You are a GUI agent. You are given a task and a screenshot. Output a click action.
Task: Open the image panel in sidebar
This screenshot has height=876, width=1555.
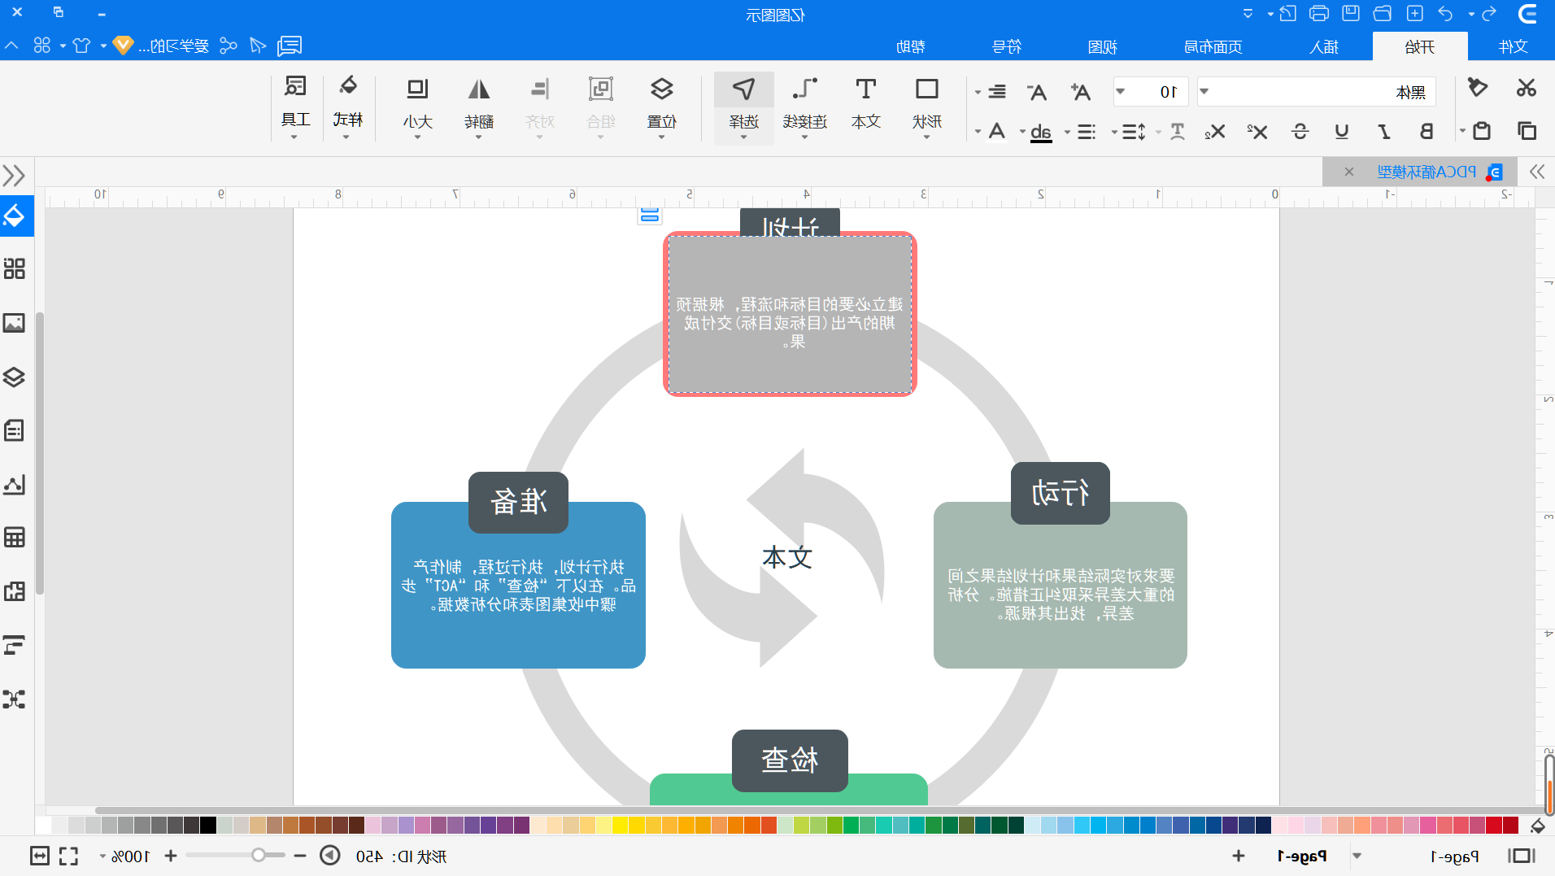click(14, 323)
